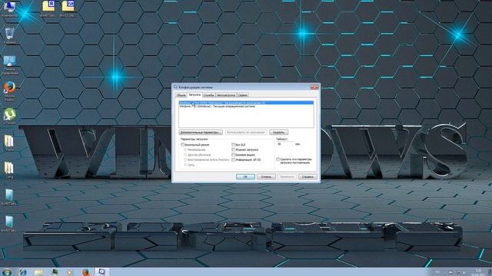Select the highlighted first boot entry

click(x=246, y=103)
